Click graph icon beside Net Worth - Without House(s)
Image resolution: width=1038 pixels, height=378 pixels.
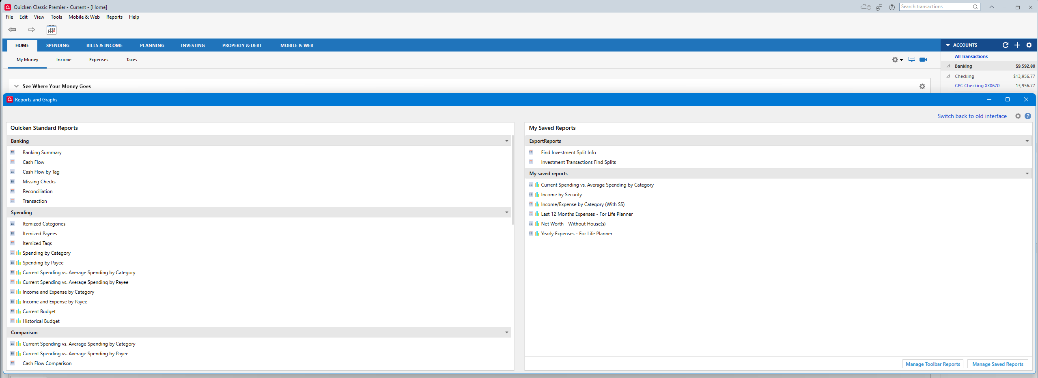[x=537, y=223]
